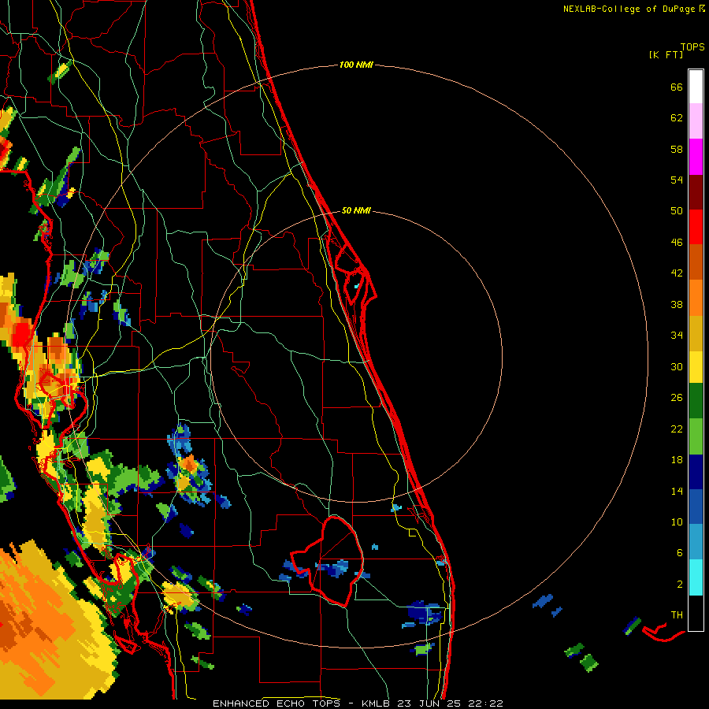Click the red island outline near the legend
The height and width of the screenshot is (709, 709).
click(x=663, y=632)
